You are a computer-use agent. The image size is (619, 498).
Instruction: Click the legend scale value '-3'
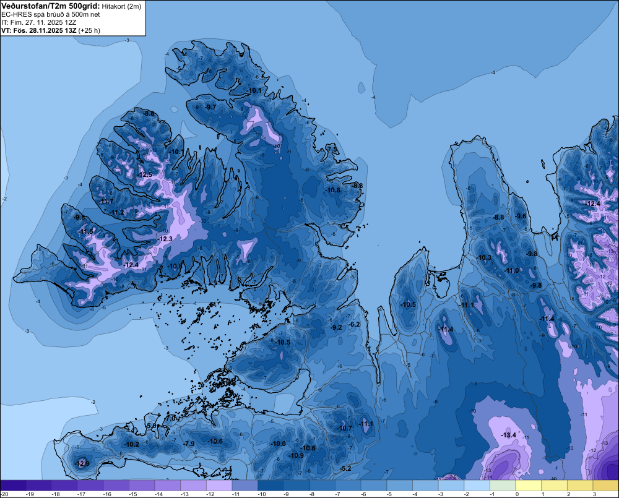coord(442,494)
